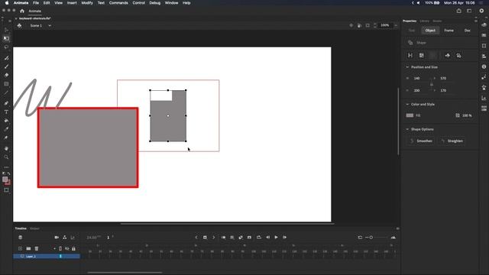
Task: Select the Hand tool
Action: click(6, 148)
